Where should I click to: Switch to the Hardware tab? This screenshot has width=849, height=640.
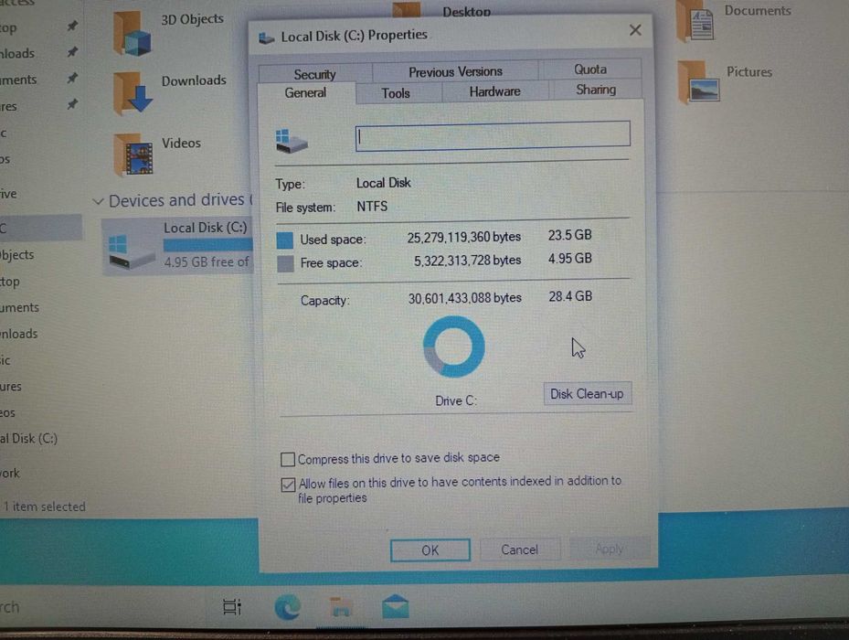click(495, 91)
